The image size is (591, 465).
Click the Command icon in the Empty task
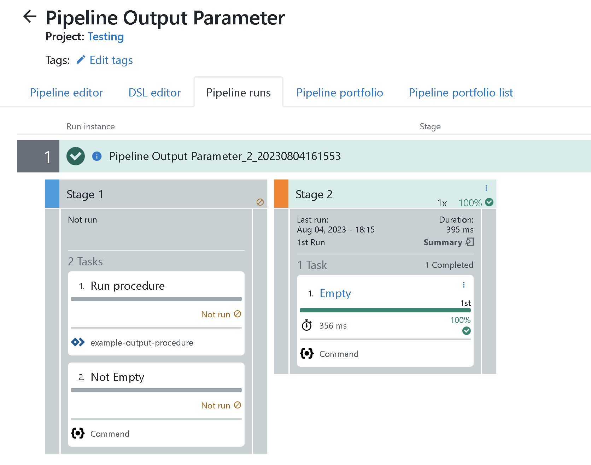[x=307, y=353]
